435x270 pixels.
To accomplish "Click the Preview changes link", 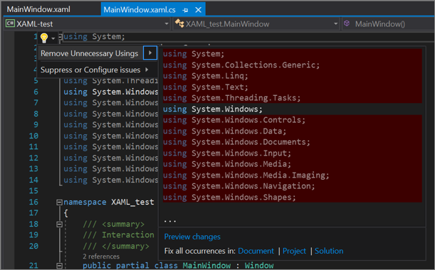I will tap(192, 237).
